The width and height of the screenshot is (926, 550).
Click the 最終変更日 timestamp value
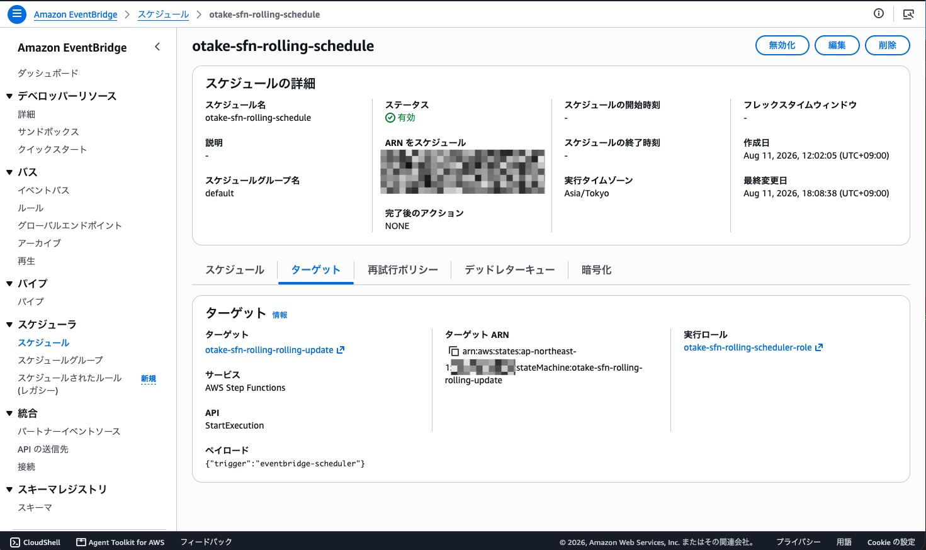pyautogui.click(x=816, y=193)
